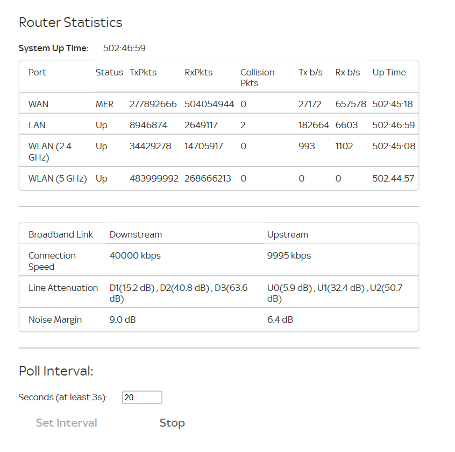Select the 9995 kbps upstream connection speed

click(289, 255)
